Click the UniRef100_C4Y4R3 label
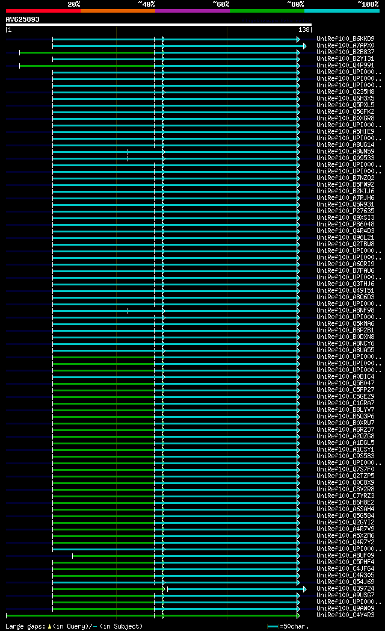Screen dimensions: 385x631 tap(345, 615)
